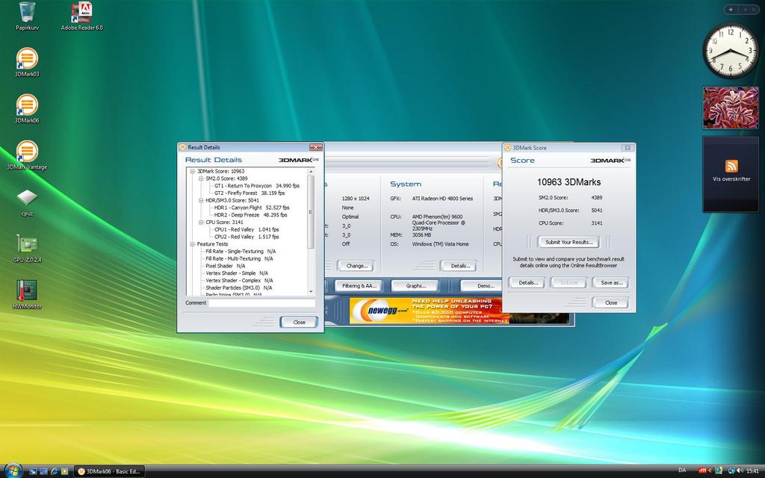Select the 3DMark06 desktop shortcut

[x=28, y=109]
